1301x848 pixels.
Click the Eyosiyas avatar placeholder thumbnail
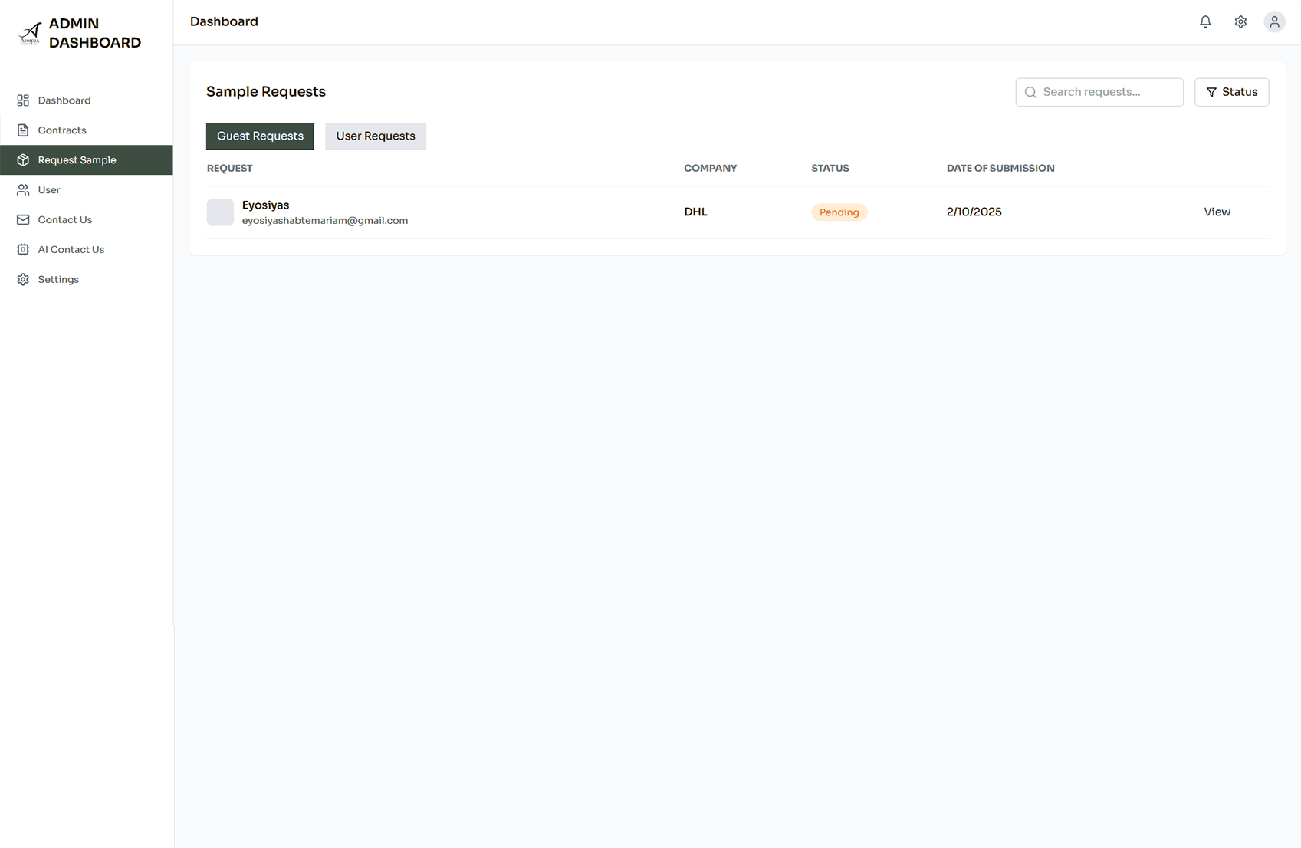(220, 212)
